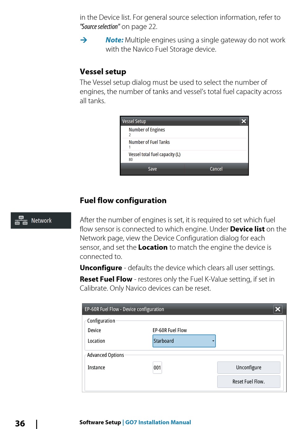
Task: Click the Unconfigure button
Action: 249,368
